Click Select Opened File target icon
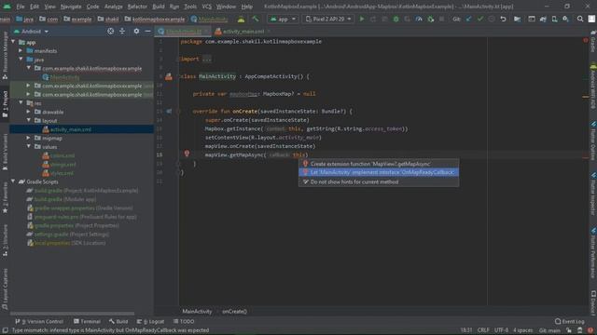Screen dimensions: 597x335 tap(110, 31)
